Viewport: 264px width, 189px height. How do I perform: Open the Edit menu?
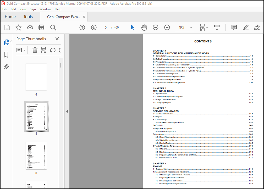[x=13, y=9]
